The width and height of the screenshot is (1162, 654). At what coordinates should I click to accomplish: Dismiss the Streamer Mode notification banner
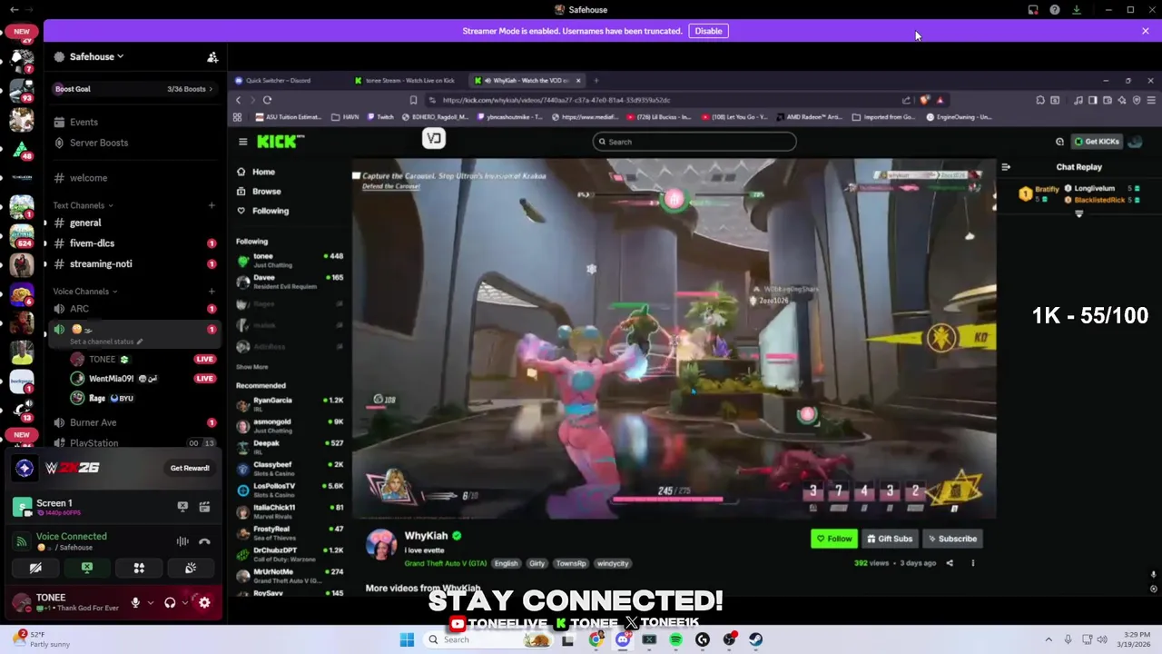click(1145, 31)
